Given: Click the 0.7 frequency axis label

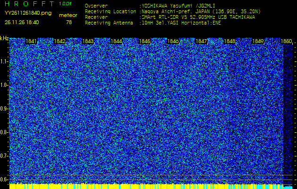Looking at the screenshot, I should click(4, 156).
